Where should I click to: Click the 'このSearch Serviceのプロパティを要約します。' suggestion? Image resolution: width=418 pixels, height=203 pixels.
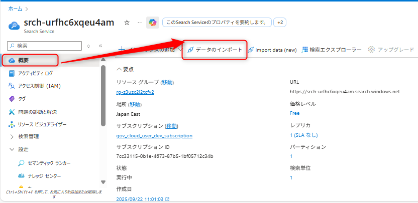coord(217,23)
